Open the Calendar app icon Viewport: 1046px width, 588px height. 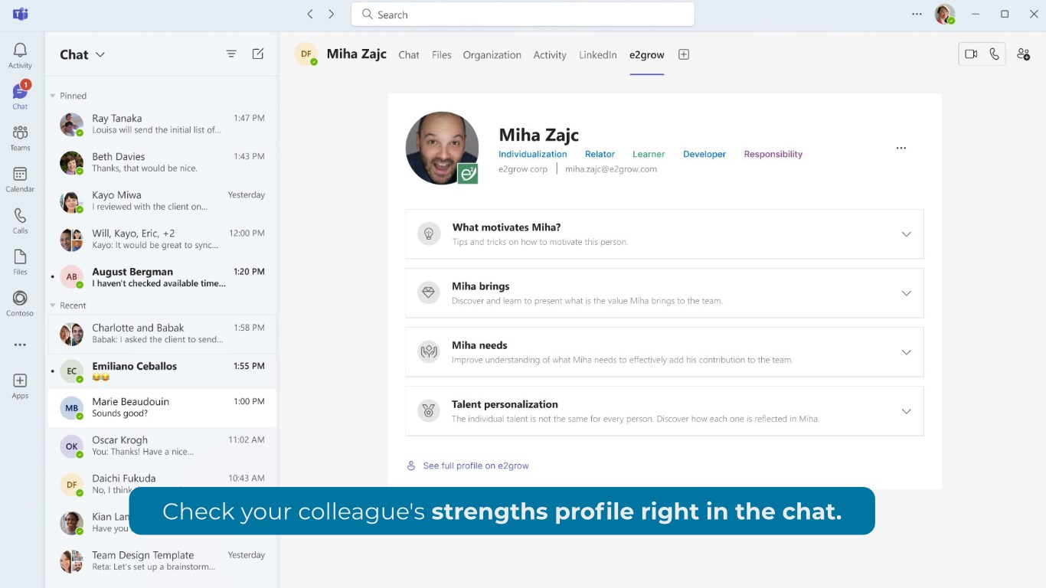[x=20, y=178]
